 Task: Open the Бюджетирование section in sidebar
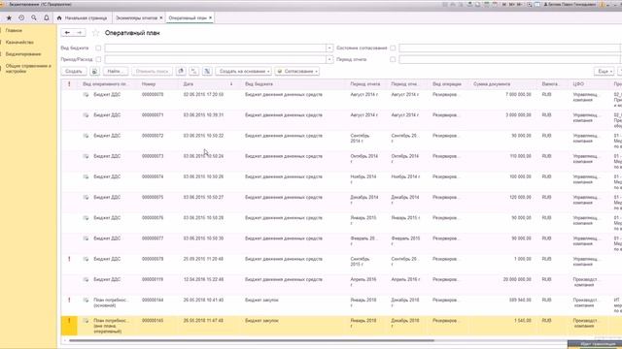[23, 54]
